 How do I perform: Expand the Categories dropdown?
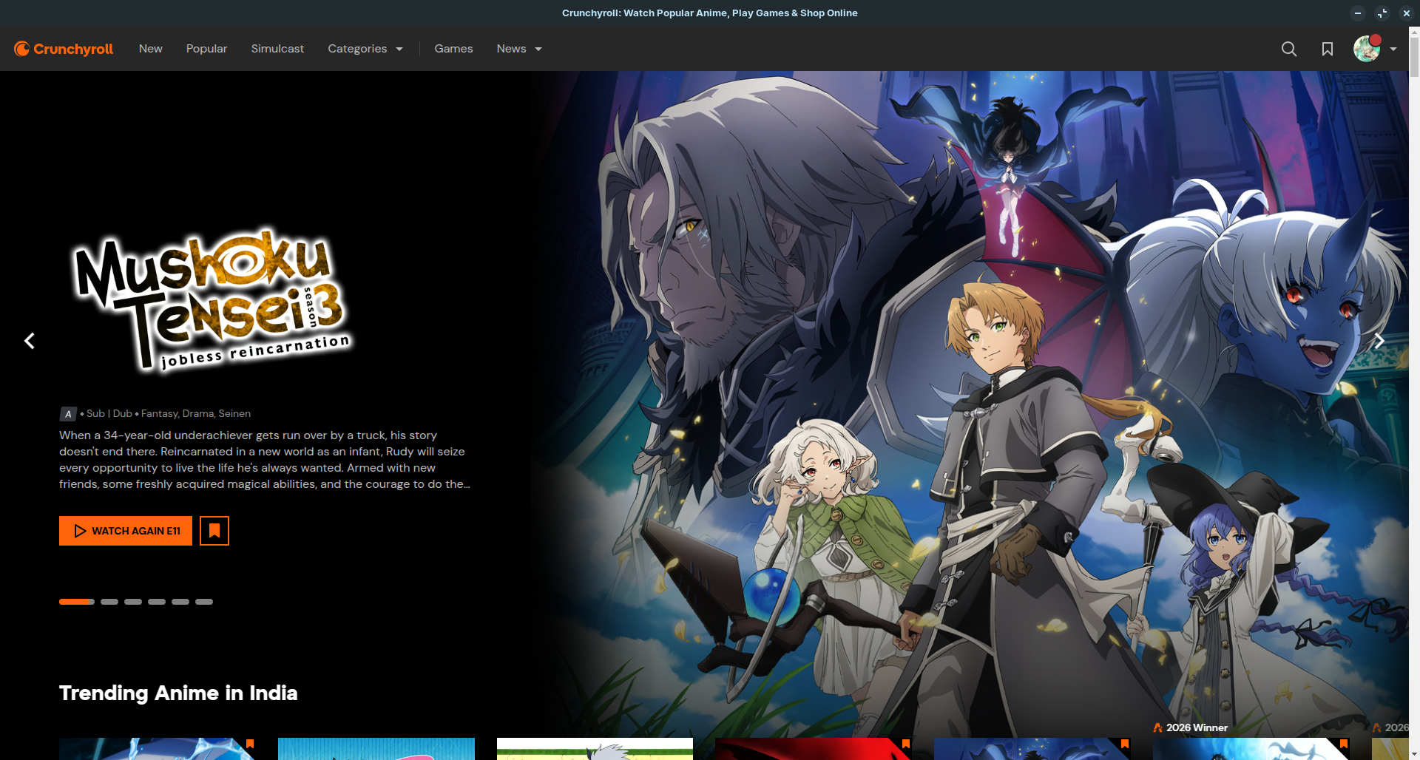coord(365,49)
